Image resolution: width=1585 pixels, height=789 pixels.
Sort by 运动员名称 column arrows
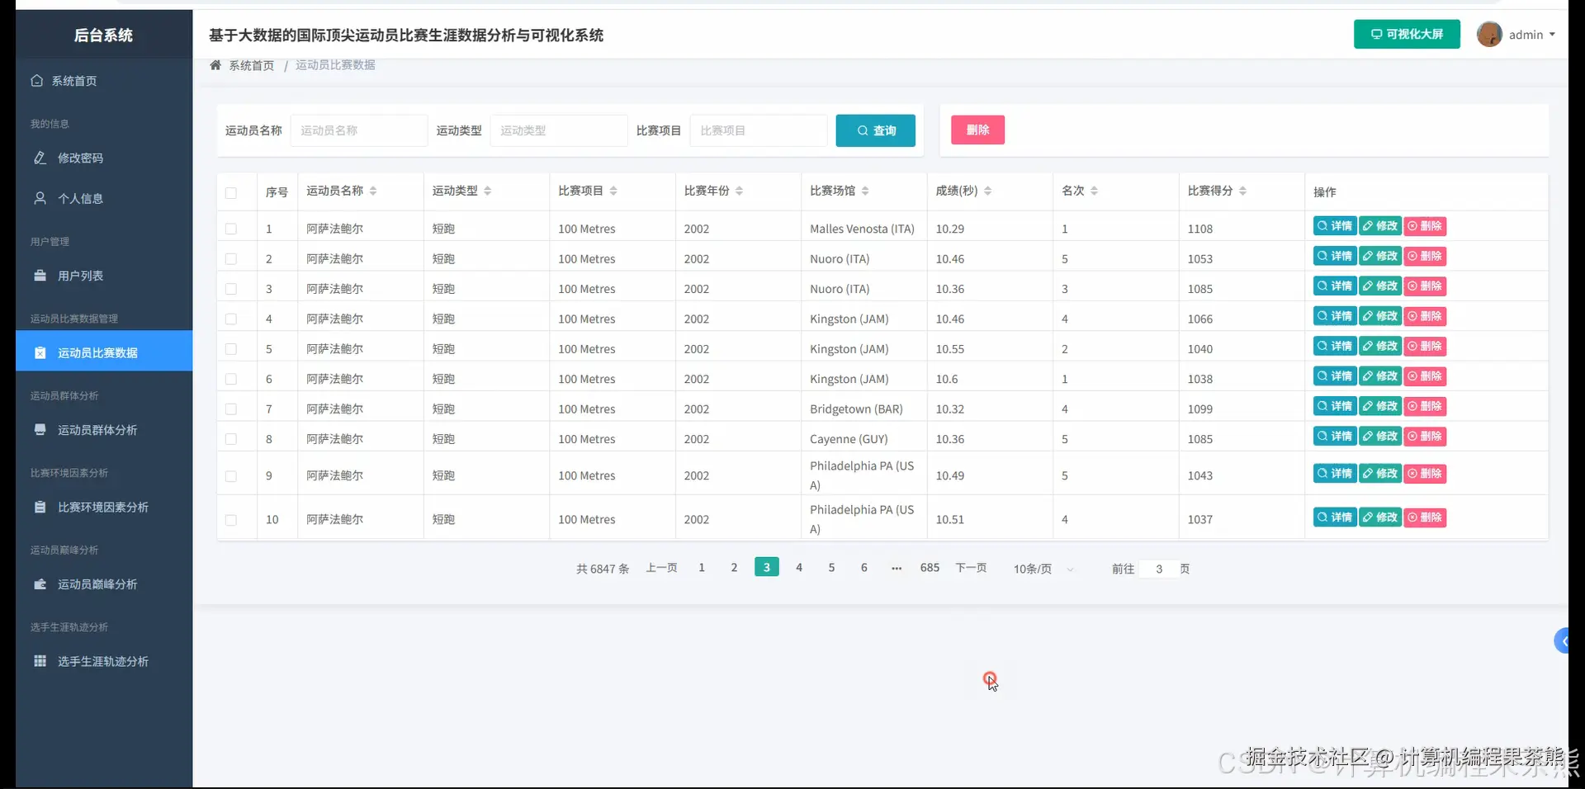(373, 191)
